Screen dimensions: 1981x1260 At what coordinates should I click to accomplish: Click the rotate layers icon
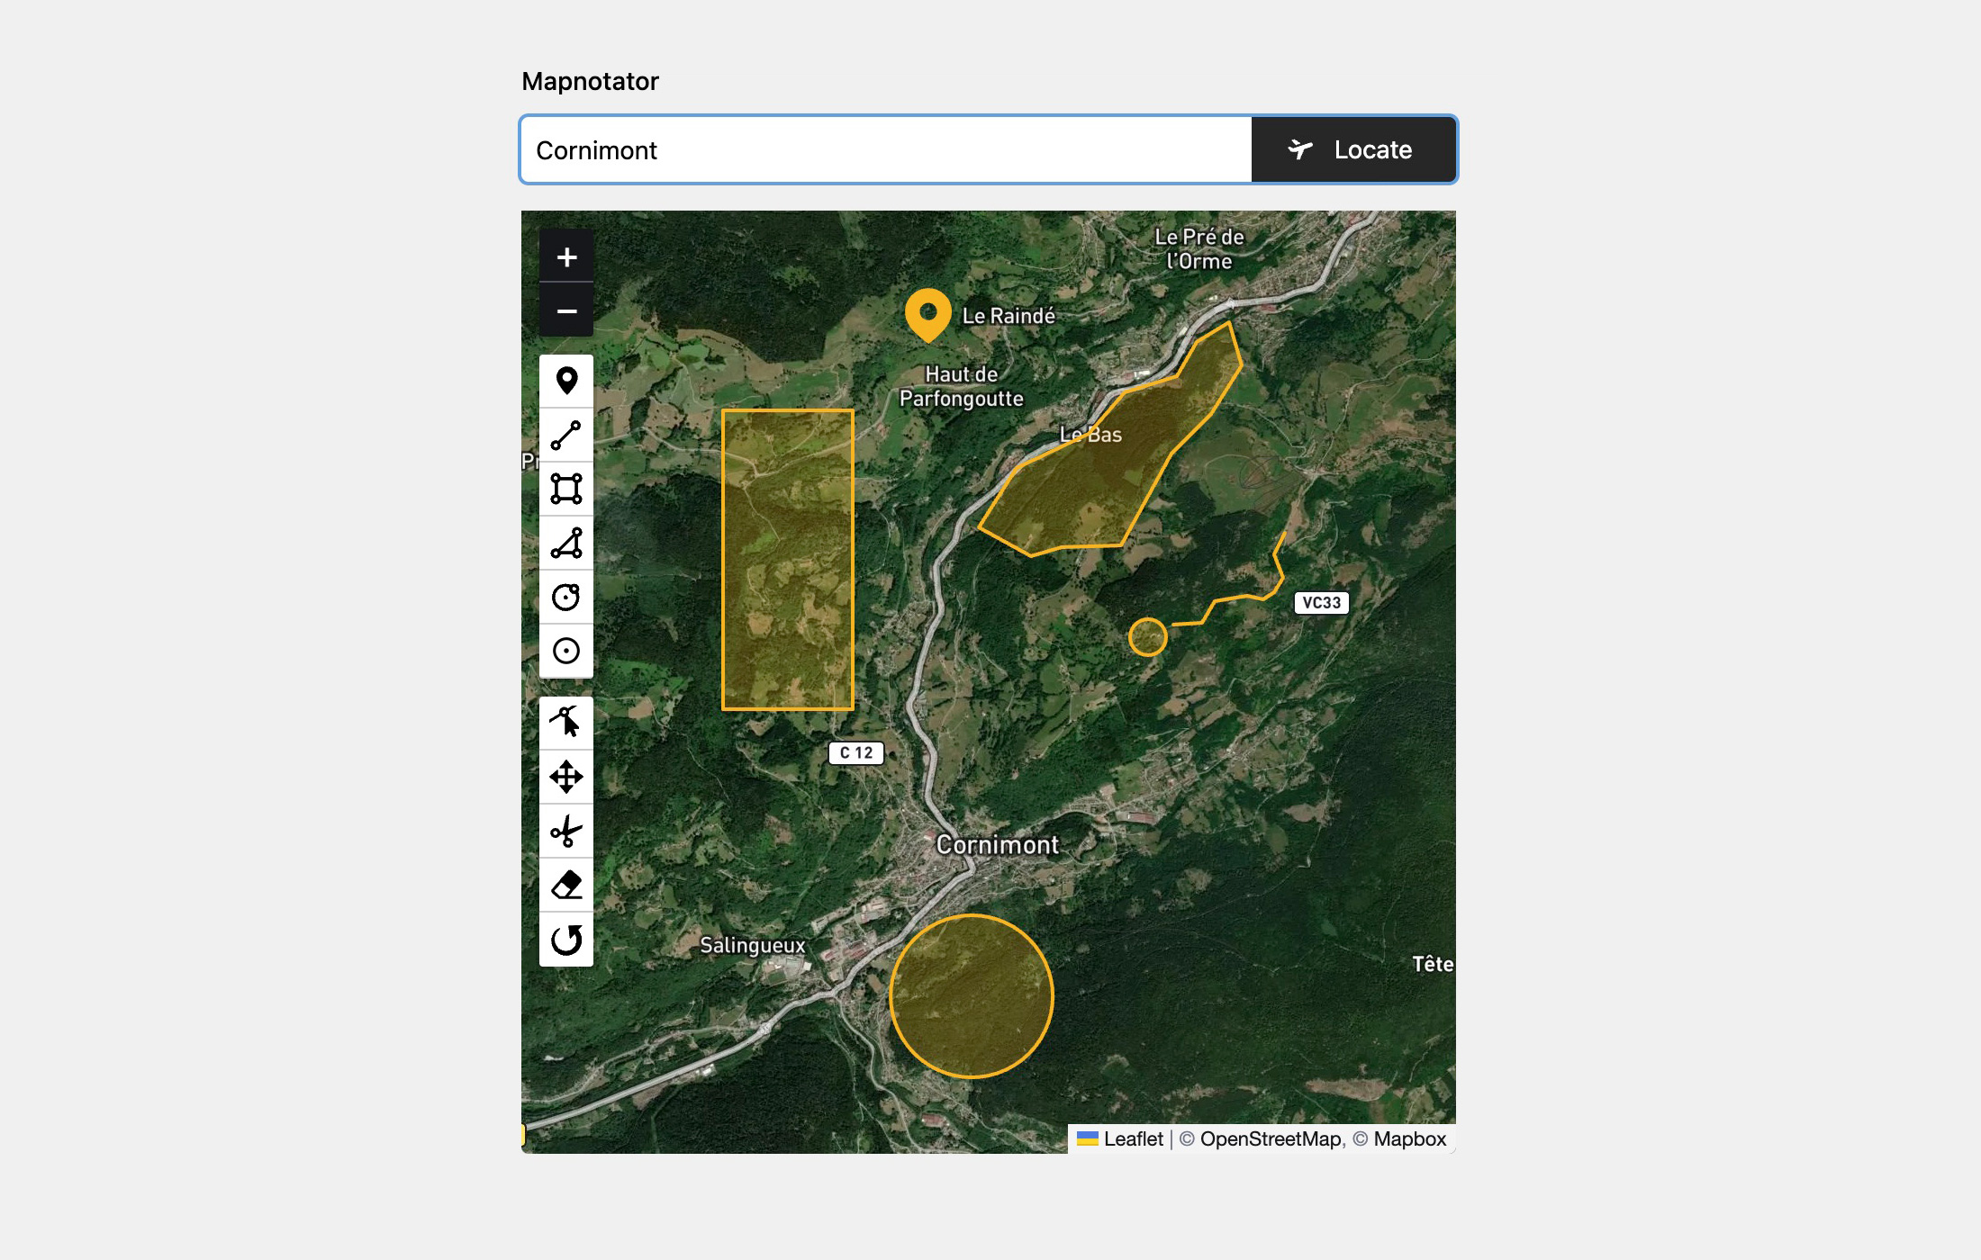566,939
